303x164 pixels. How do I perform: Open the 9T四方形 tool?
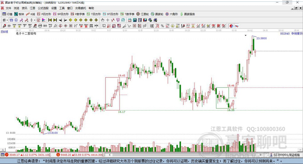111,14
